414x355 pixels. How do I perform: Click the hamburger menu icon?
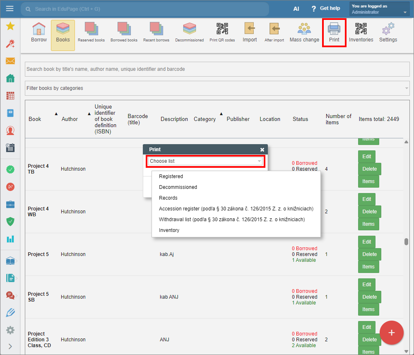(10, 9)
